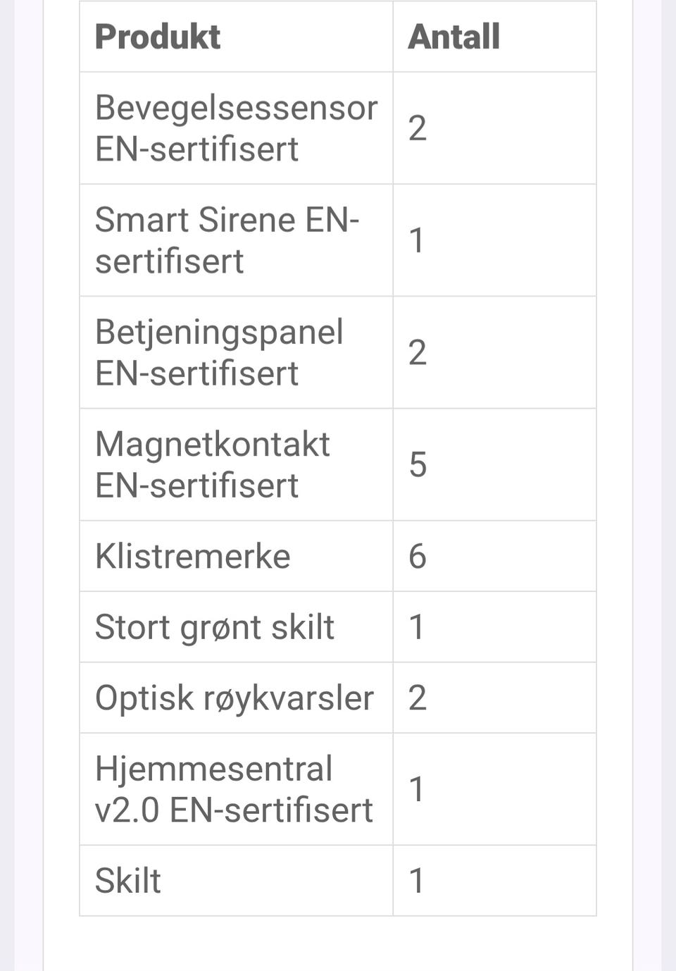The width and height of the screenshot is (676, 971).
Task: Tap quantity 1 beside Hjemmesentral v2.0
Action: click(418, 789)
